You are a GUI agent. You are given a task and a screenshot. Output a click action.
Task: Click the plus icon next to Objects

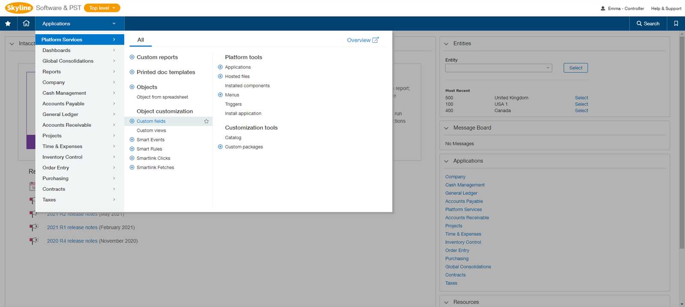pos(132,87)
